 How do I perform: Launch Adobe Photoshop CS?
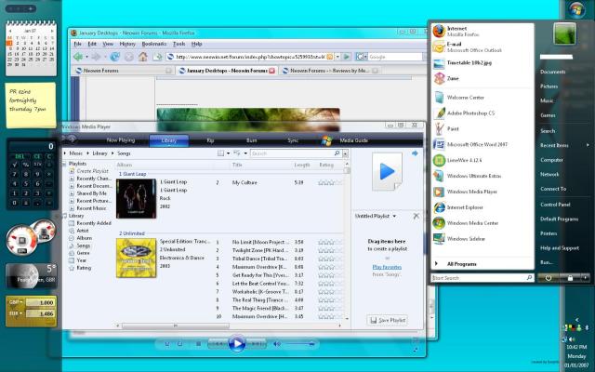(x=482, y=113)
